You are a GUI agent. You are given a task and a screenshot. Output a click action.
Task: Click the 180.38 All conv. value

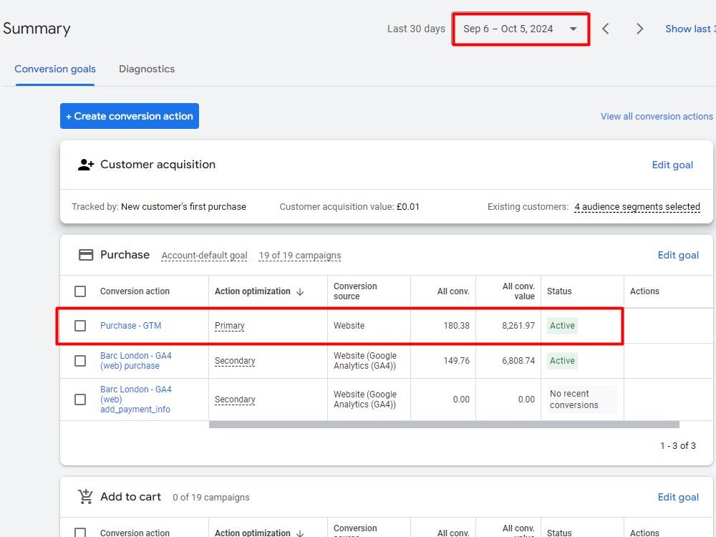coord(456,326)
